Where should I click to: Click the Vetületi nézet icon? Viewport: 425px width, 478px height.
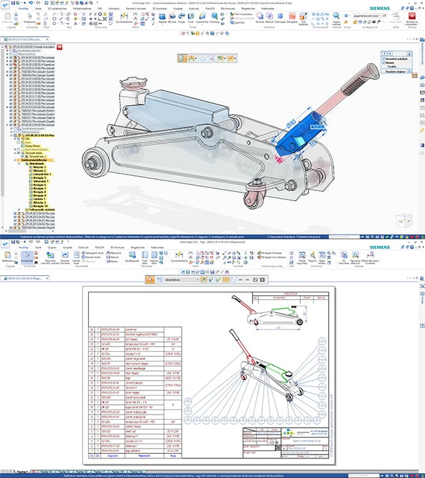tap(76, 257)
